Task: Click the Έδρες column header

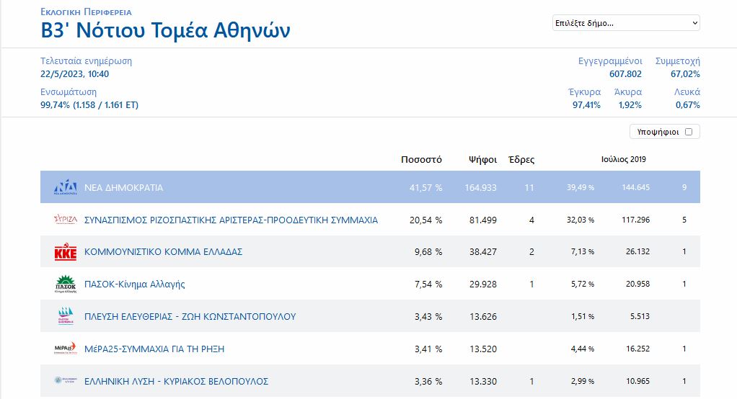Action: pos(521,160)
